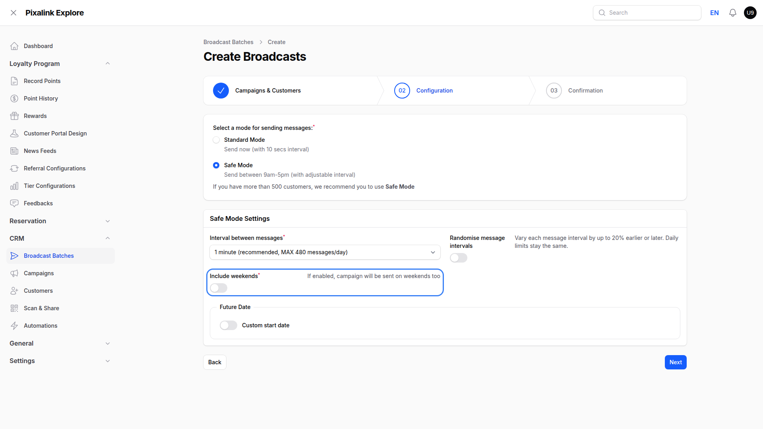Open the U9 user avatar menu
The image size is (763, 429).
750,13
